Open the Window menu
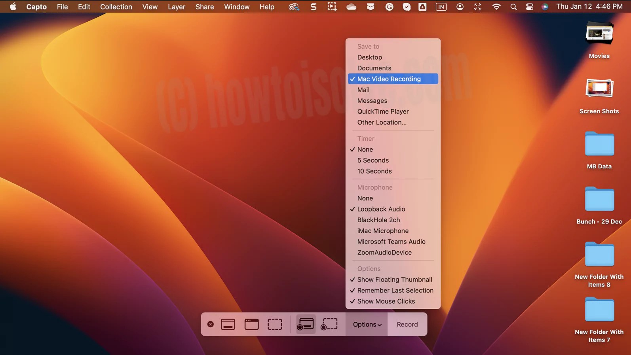The width and height of the screenshot is (631, 355). coord(237,7)
